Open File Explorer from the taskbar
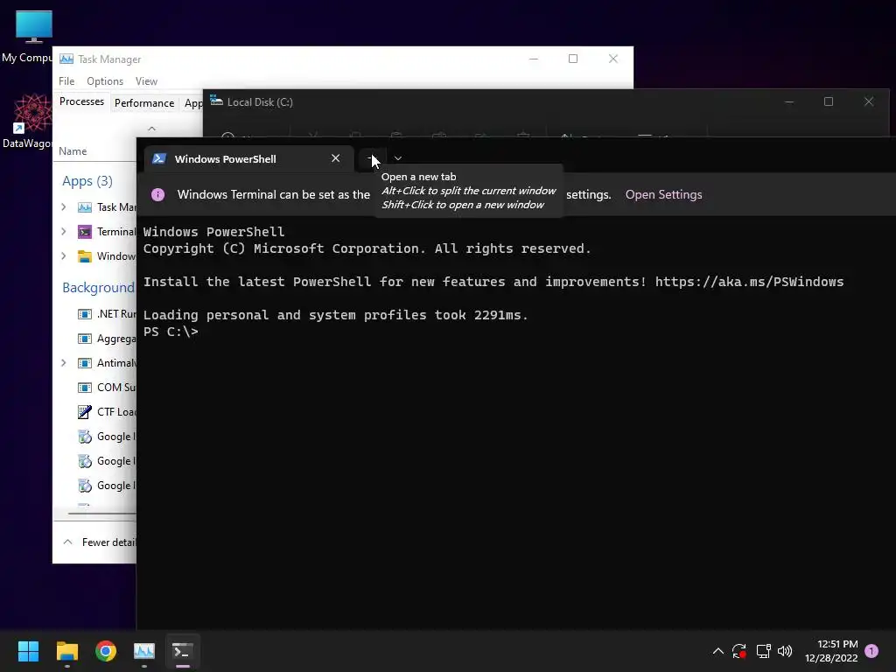The height and width of the screenshot is (672, 896). 66,651
